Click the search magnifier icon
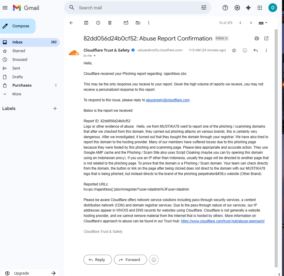The width and height of the screenshot is (284, 276). [72, 7]
